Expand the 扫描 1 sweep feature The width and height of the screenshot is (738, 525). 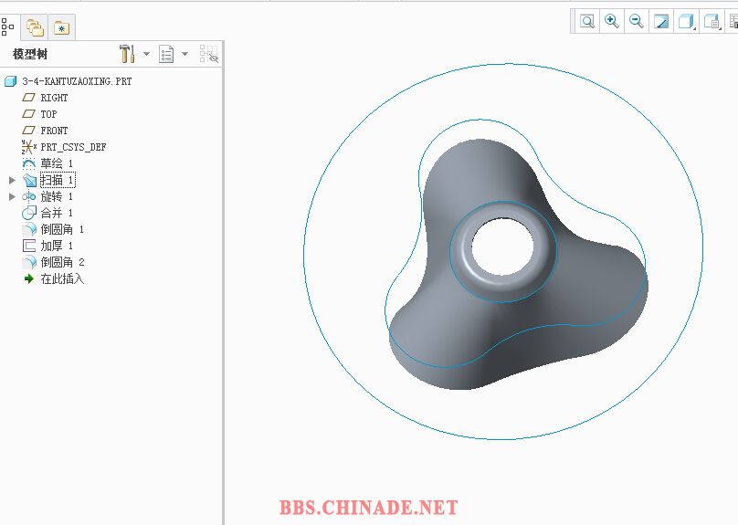click(x=12, y=180)
